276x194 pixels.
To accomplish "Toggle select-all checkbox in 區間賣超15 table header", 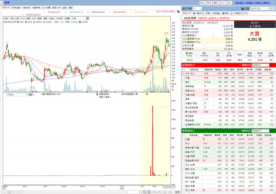I will [x=183, y=135].
